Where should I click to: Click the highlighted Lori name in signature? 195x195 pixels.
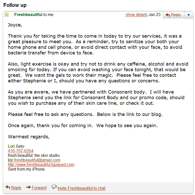[11, 146]
